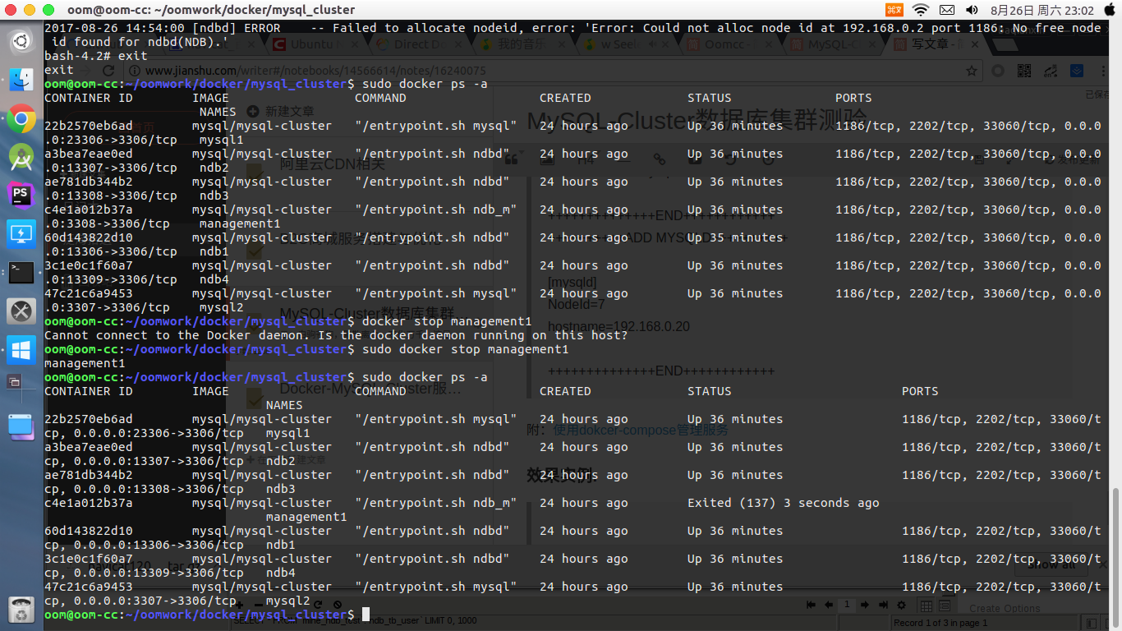Switch to form view in background window

(945, 606)
